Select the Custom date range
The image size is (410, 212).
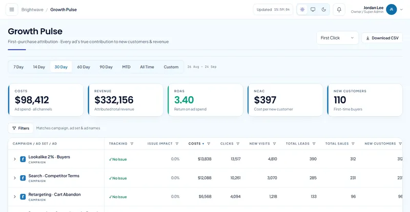click(171, 67)
